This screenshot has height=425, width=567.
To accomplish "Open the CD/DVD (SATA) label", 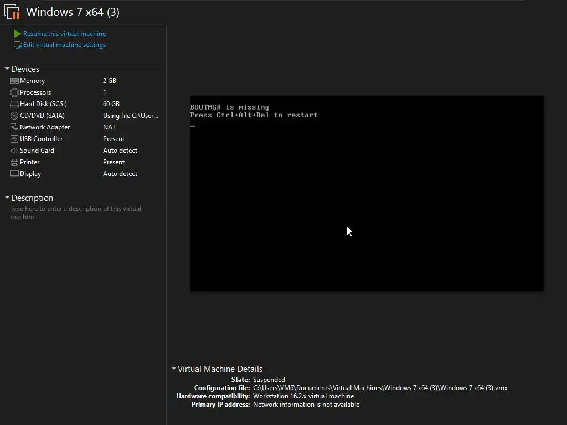I will click(42, 116).
